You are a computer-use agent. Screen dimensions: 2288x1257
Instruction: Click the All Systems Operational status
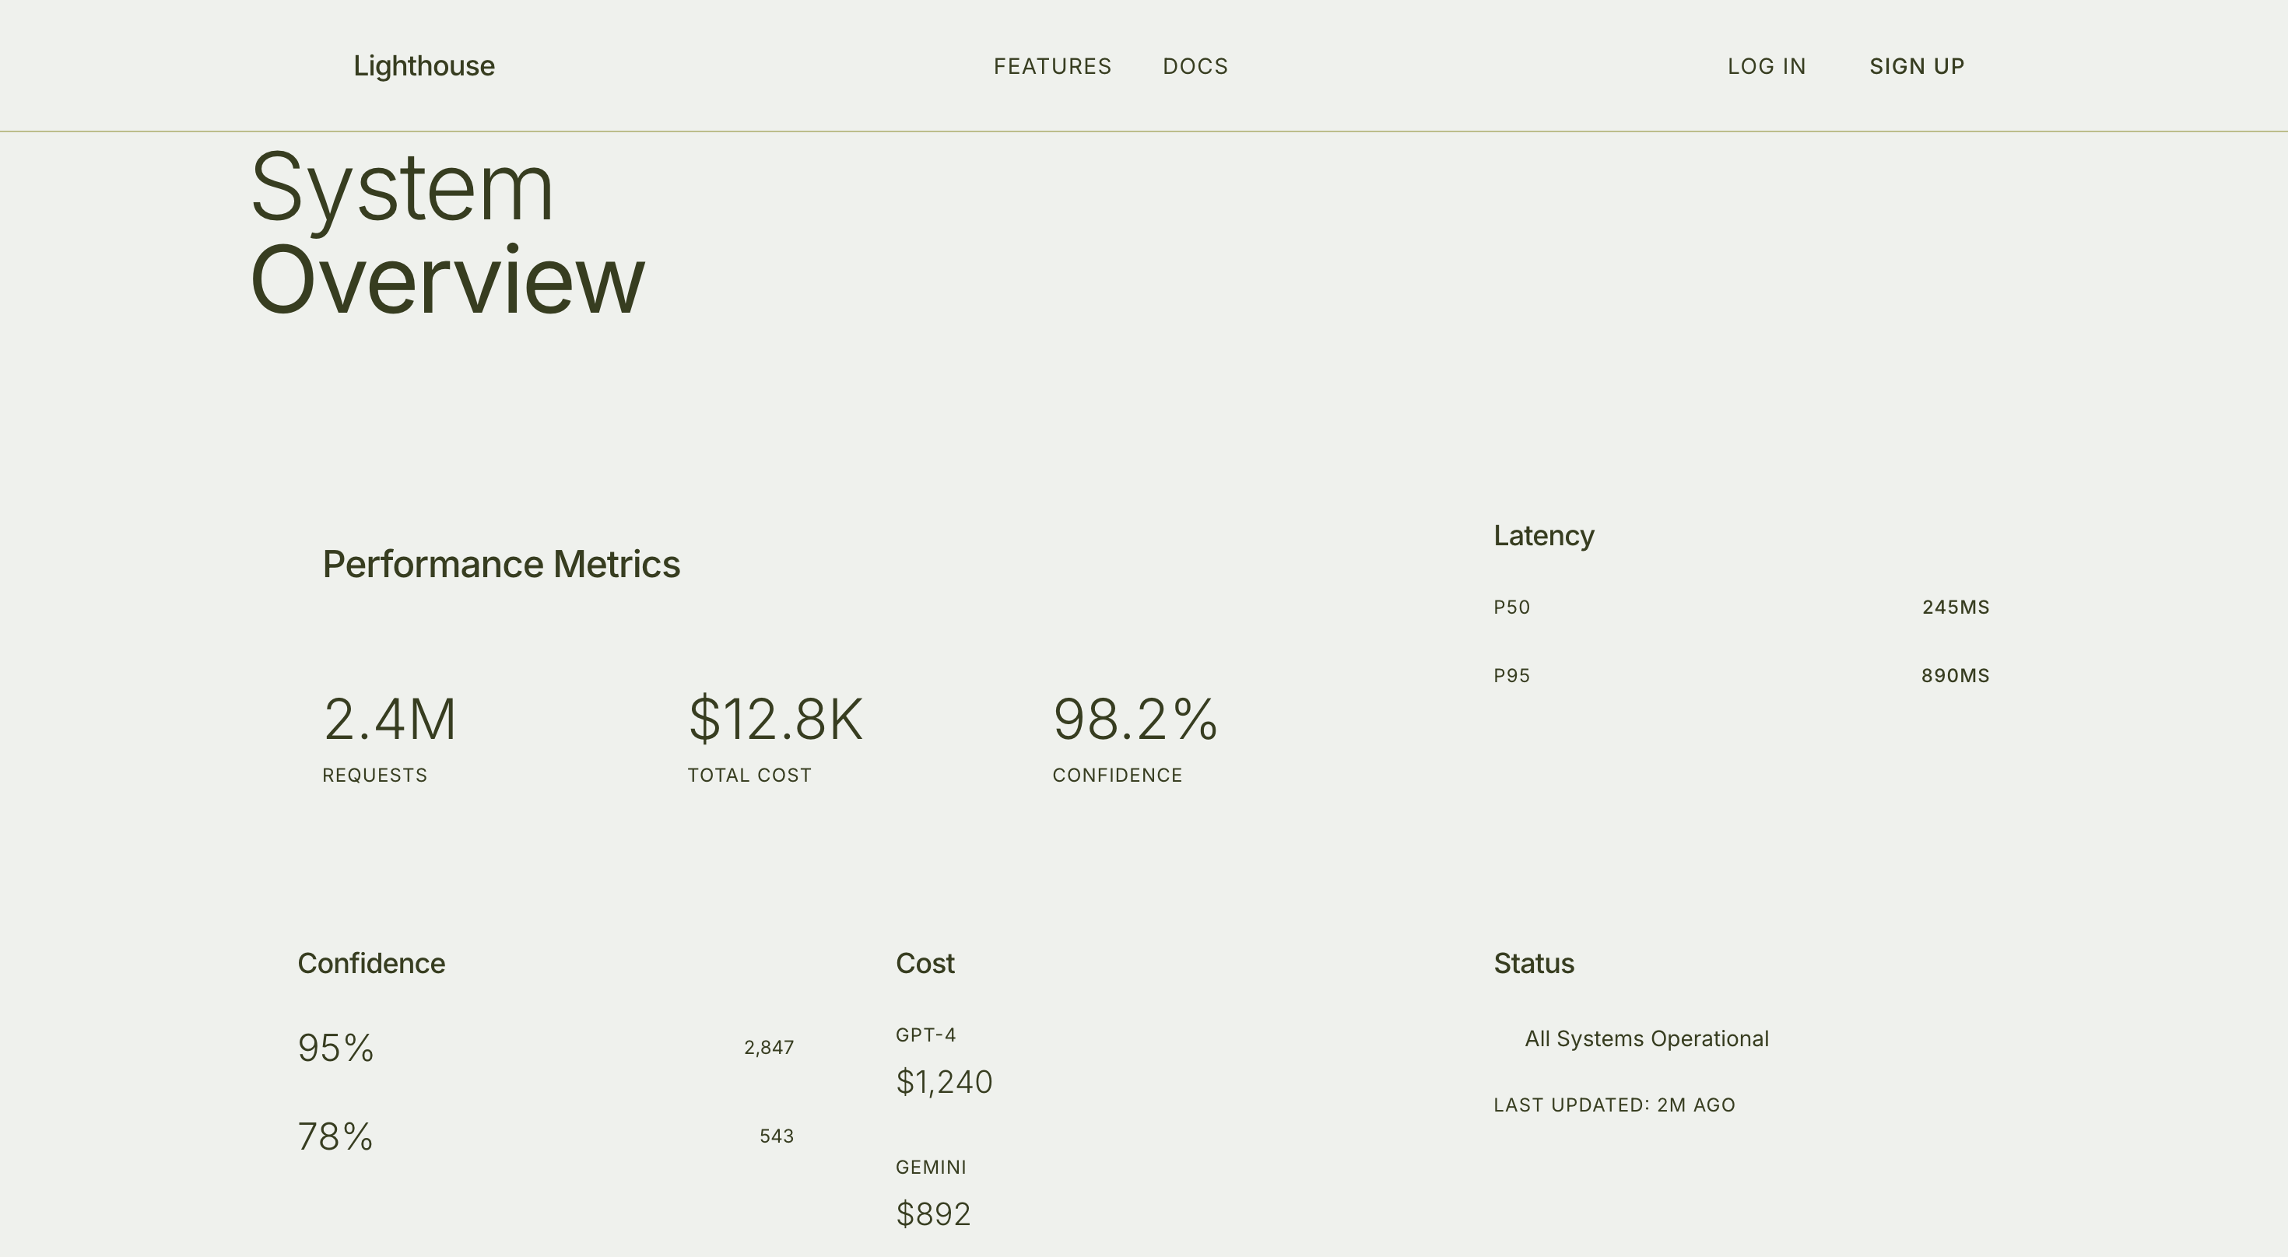1646,1038
